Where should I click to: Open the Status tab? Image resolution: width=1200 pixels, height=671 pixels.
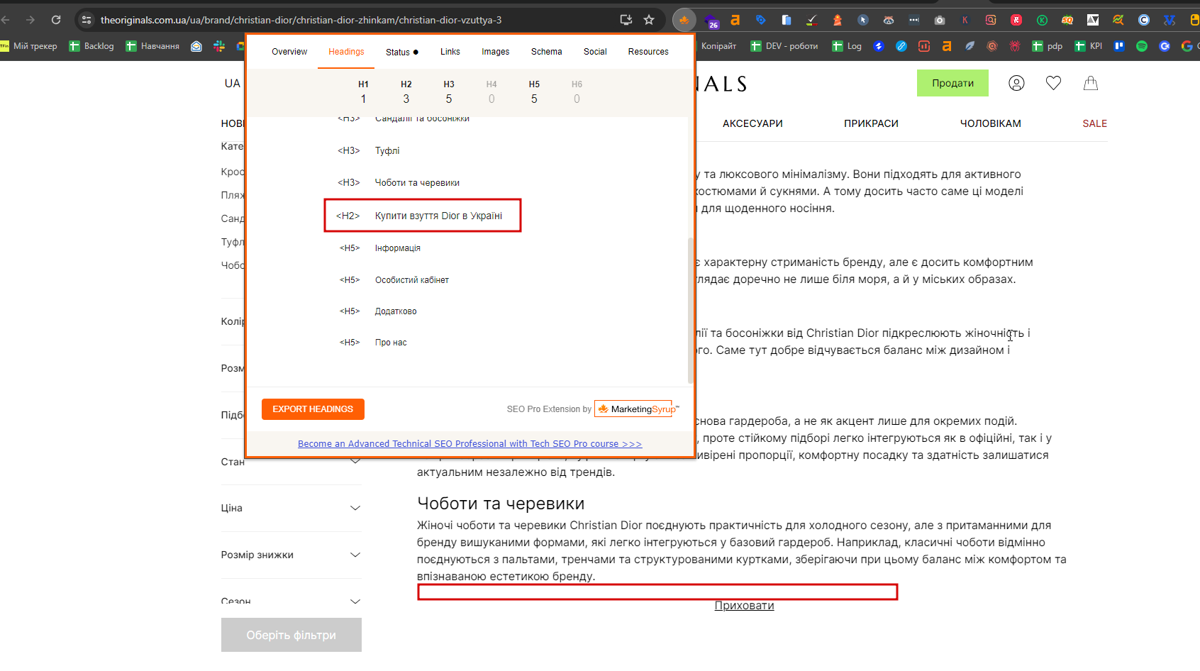pyautogui.click(x=402, y=52)
